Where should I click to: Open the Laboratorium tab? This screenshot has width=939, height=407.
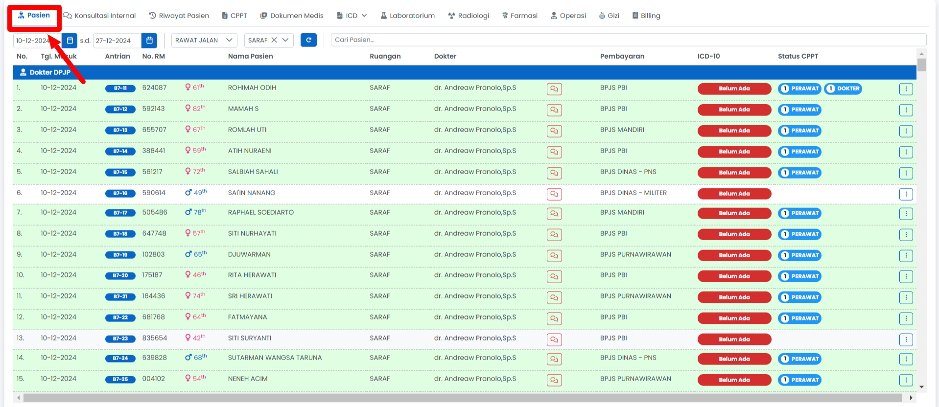pyautogui.click(x=407, y=16)
